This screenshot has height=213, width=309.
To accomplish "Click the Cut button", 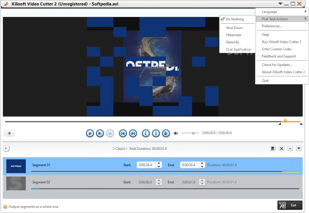I will (x=290, y=205).
